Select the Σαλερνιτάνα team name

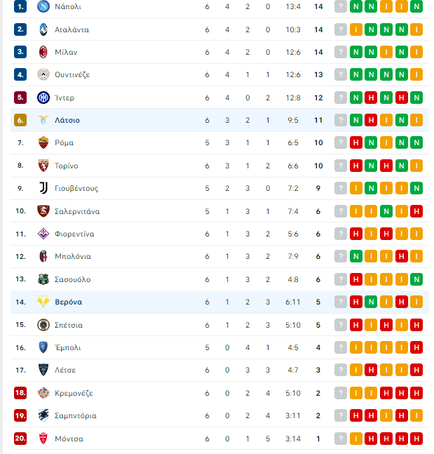77,211
